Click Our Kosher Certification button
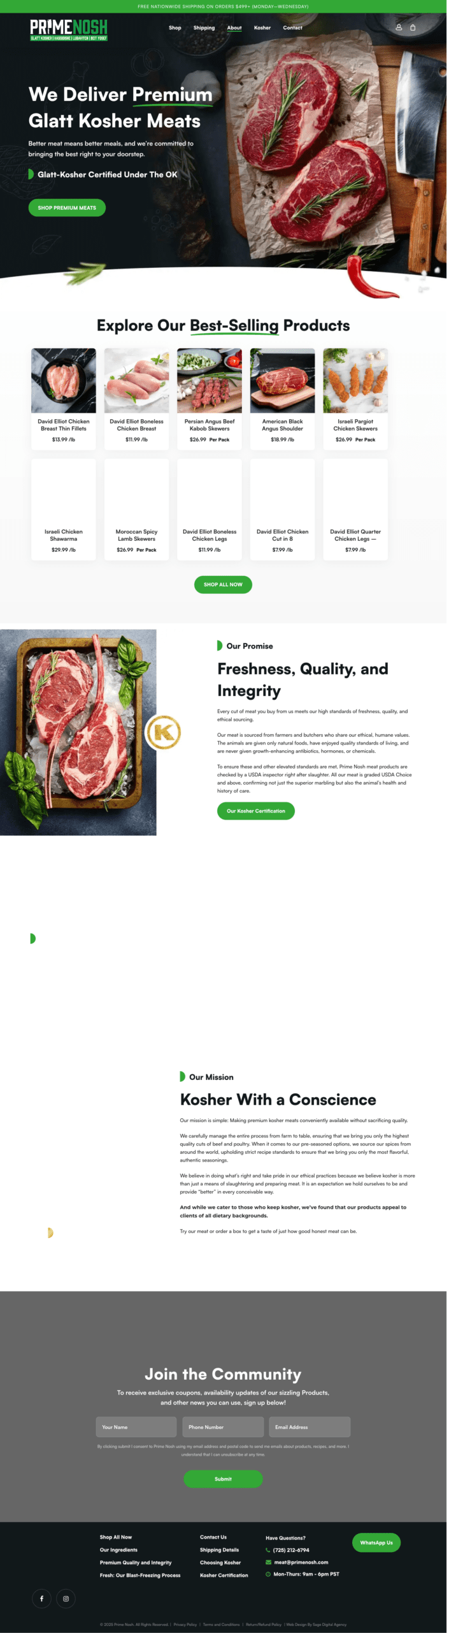The height and width of the screenshot is (1633, 449). [256, 811]
